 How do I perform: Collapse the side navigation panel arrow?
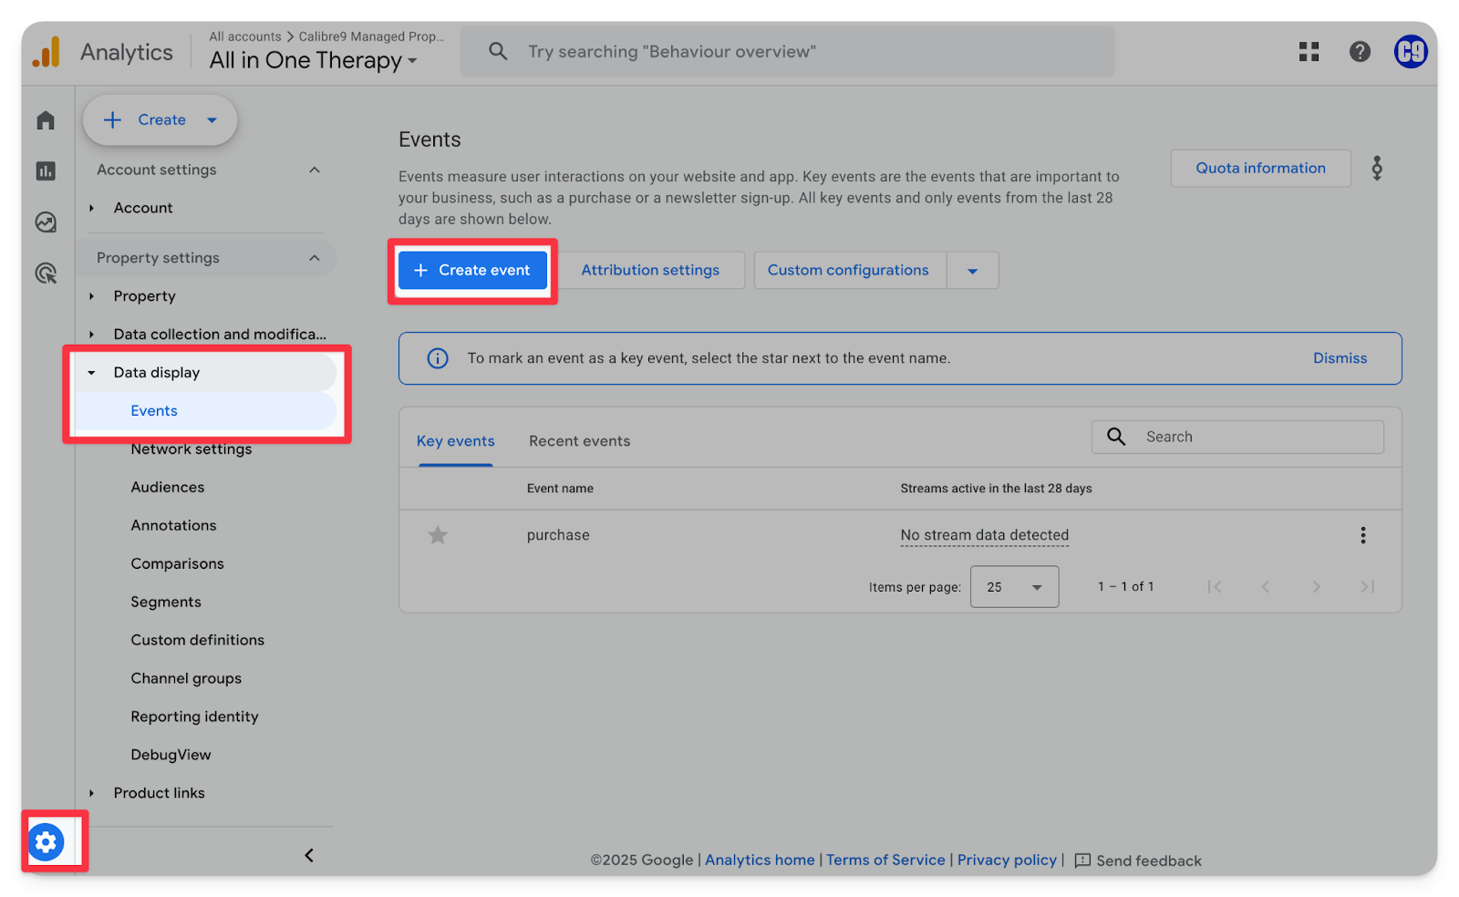[309, 855]
